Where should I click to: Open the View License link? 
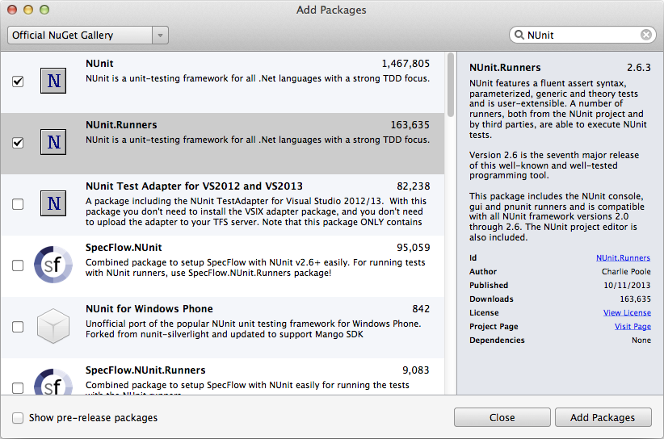tap(627, 312)
